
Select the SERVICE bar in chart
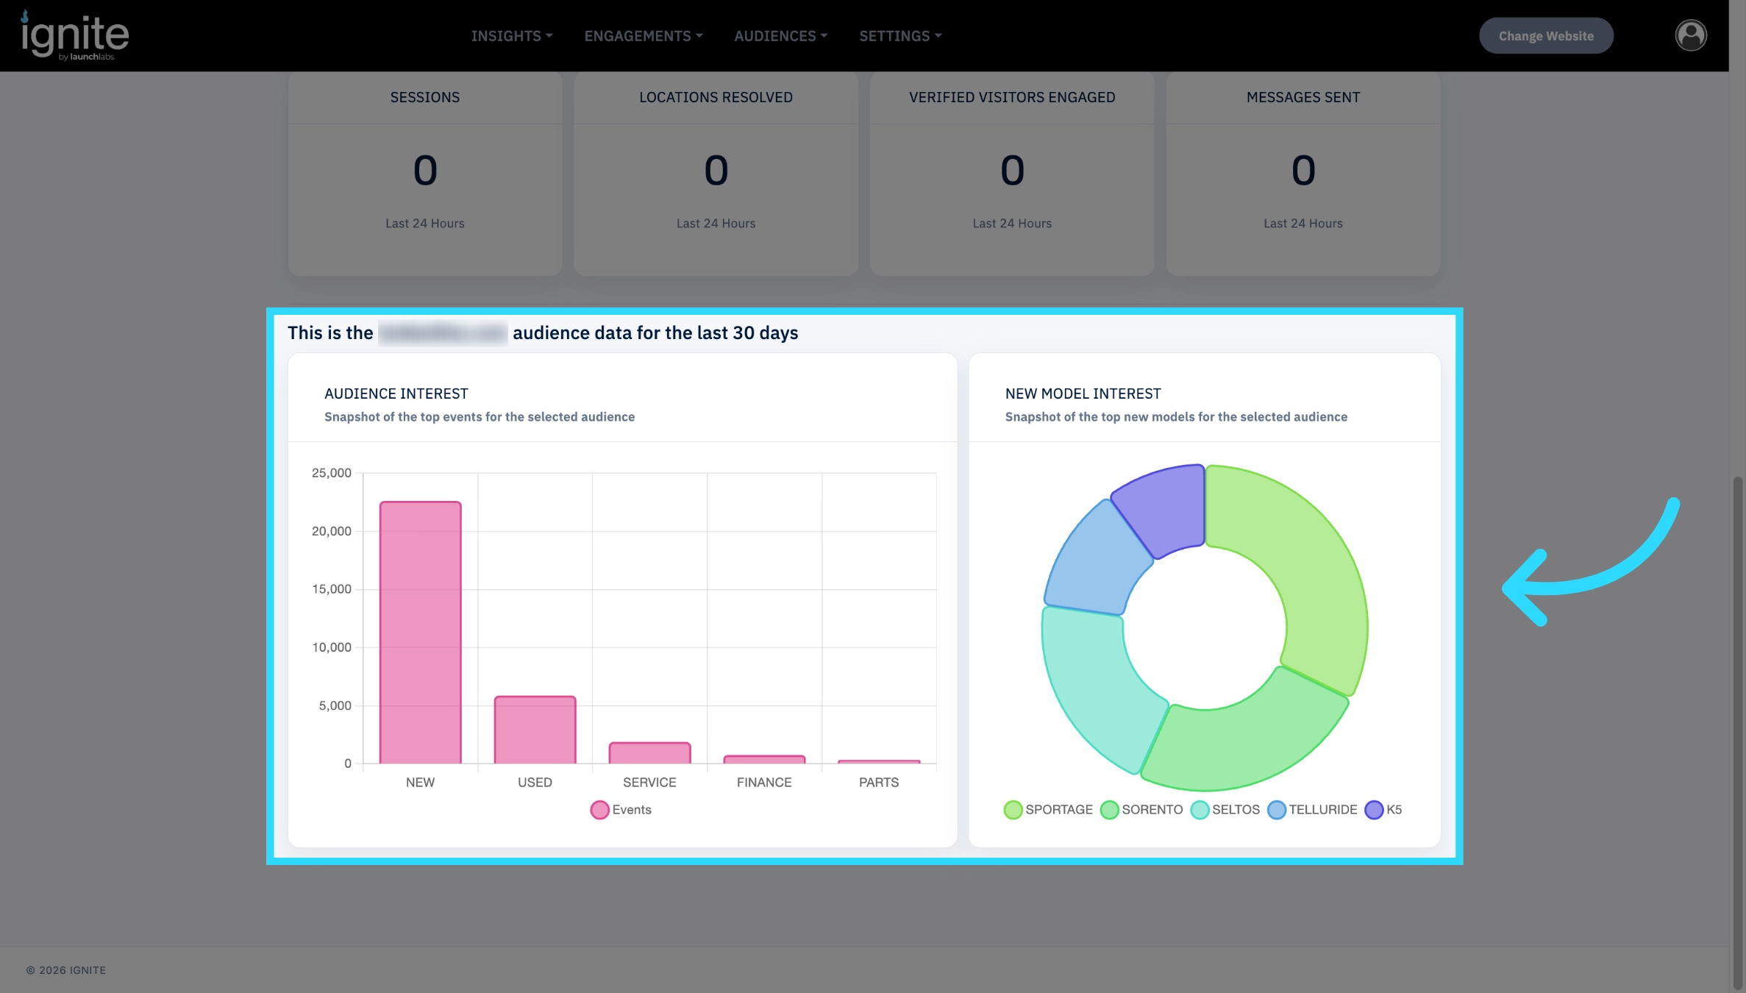point(649,753)
